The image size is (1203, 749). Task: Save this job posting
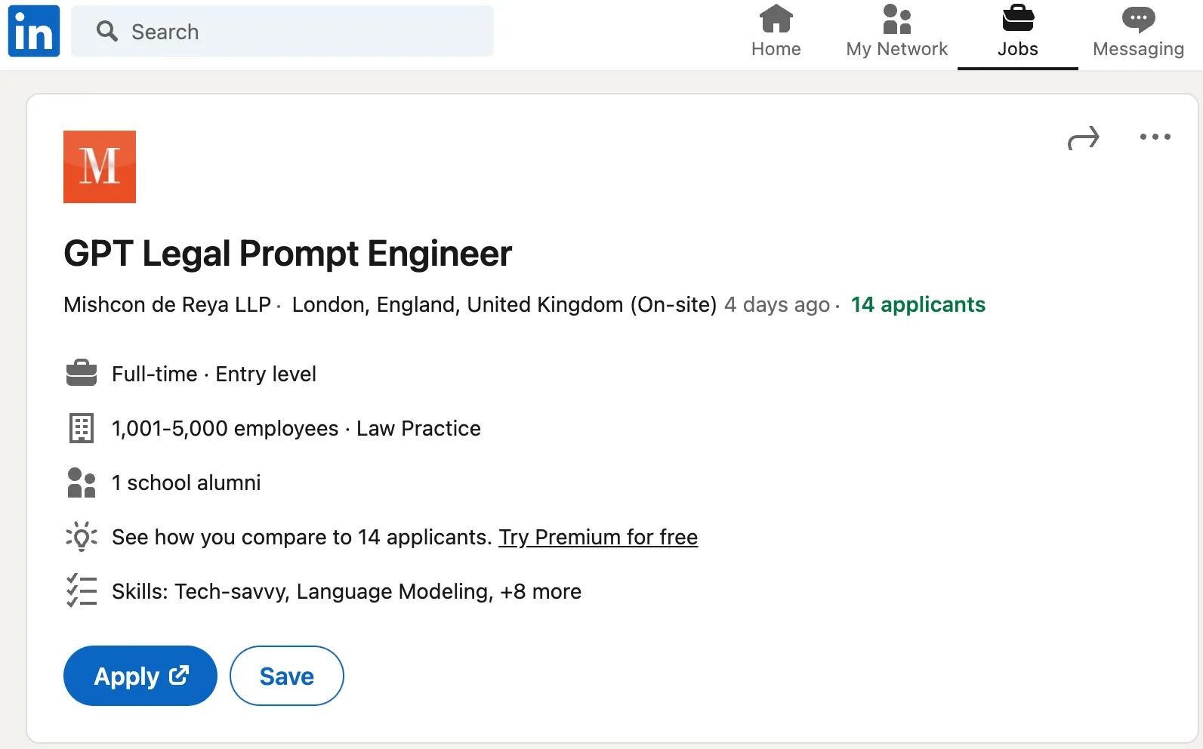click(x=287, y=676)
